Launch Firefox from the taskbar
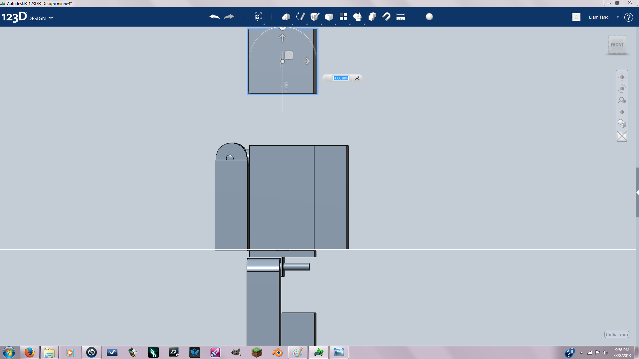Viewport: 639px width, 359px height. 30,352
